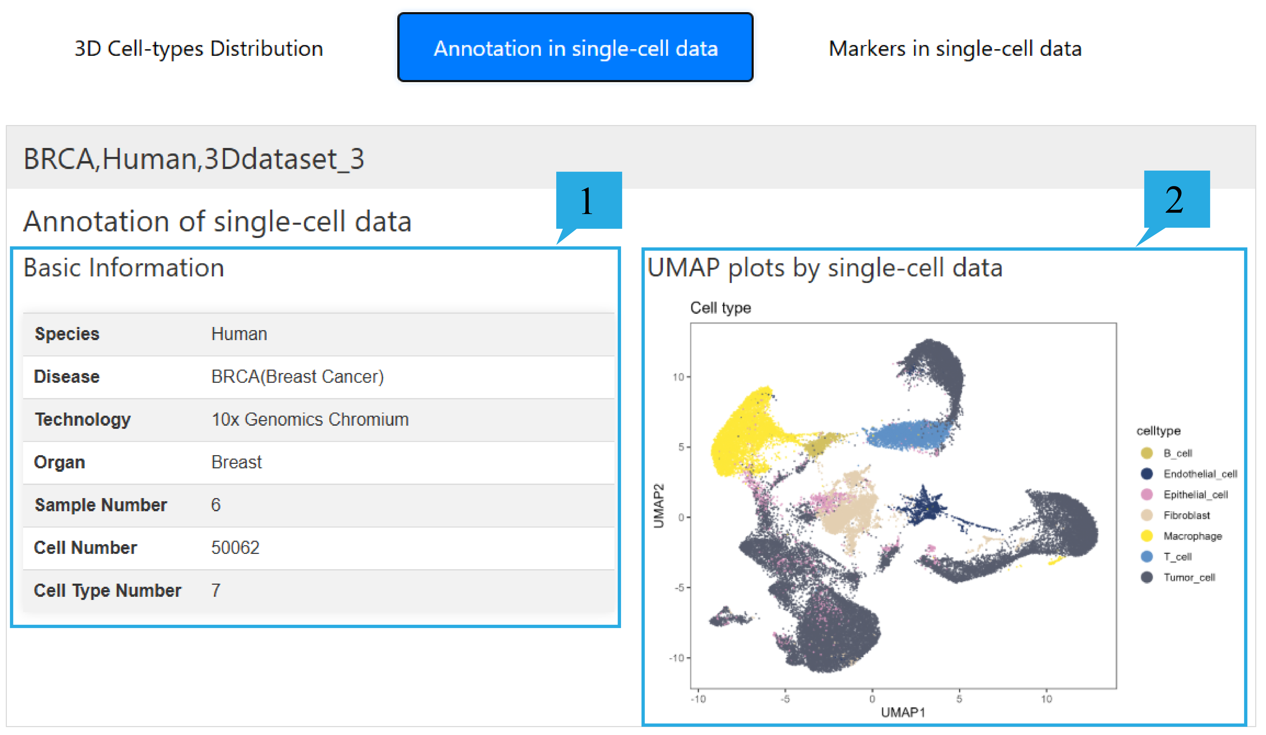Click the Macrophage legend color dot
Viewport: 1266px width, 735px height.
pyautogui.click(x=1147, y=536)
